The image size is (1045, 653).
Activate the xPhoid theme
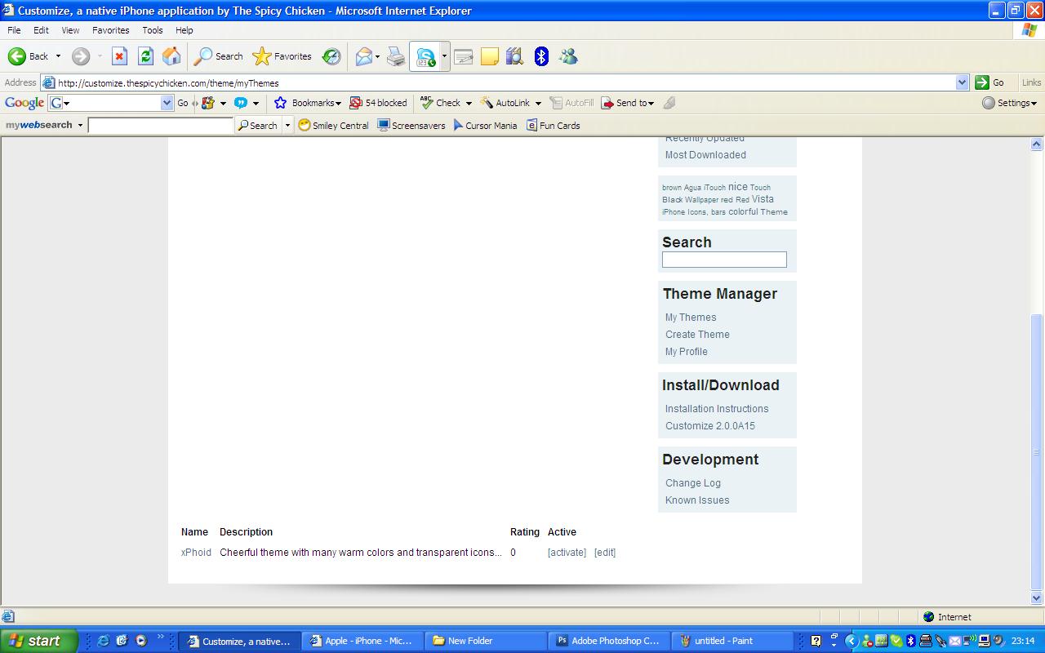coord(567,553)
